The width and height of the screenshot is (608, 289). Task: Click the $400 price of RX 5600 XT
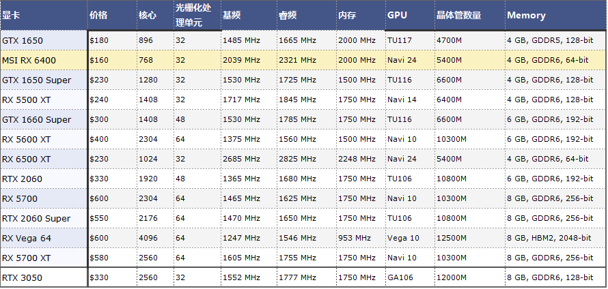click(113, 139)
